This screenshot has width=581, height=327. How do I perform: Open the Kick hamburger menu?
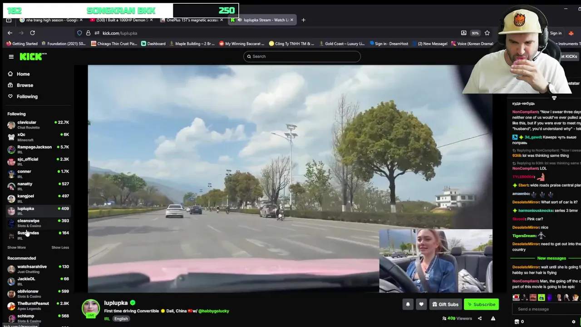tap(11, 56)
